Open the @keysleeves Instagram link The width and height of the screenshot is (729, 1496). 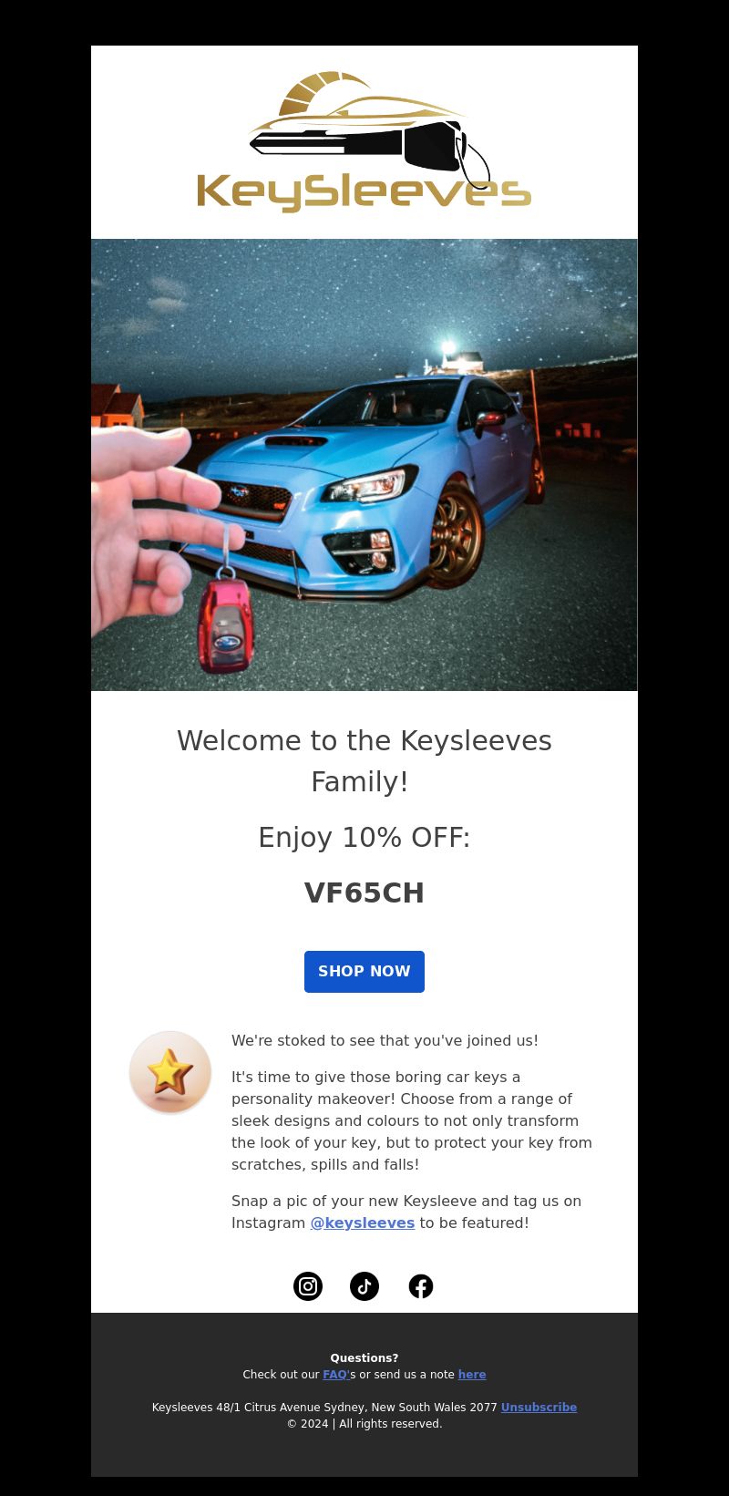[363, 1223]
